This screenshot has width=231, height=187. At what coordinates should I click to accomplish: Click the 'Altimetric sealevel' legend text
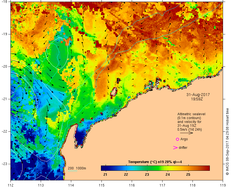pyautogui.click(x=191, y=114)
